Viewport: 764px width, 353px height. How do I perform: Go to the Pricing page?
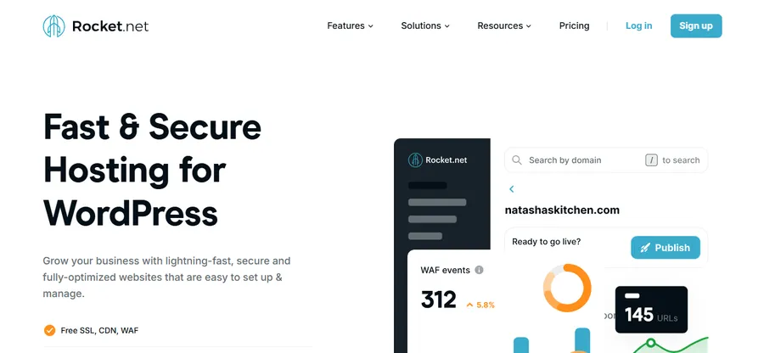(574, 25)
